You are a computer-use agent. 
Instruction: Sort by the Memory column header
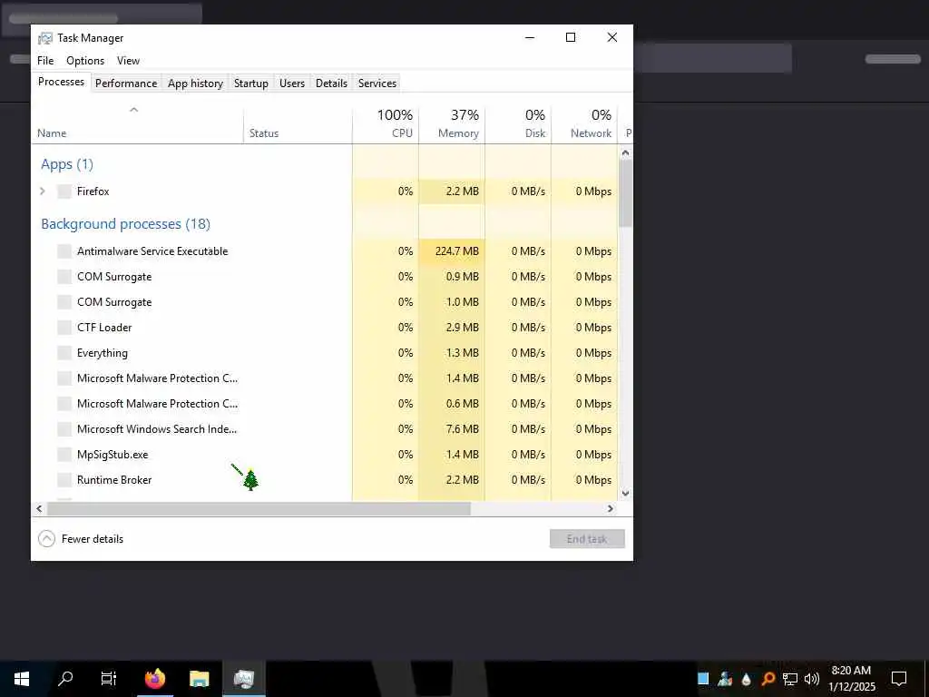click(452, 123)
